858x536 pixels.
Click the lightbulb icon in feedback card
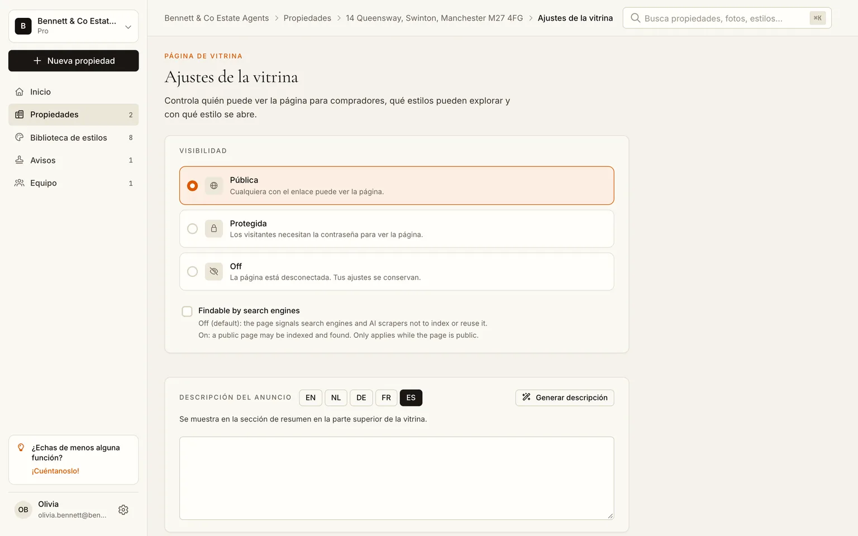coord(21,447)
